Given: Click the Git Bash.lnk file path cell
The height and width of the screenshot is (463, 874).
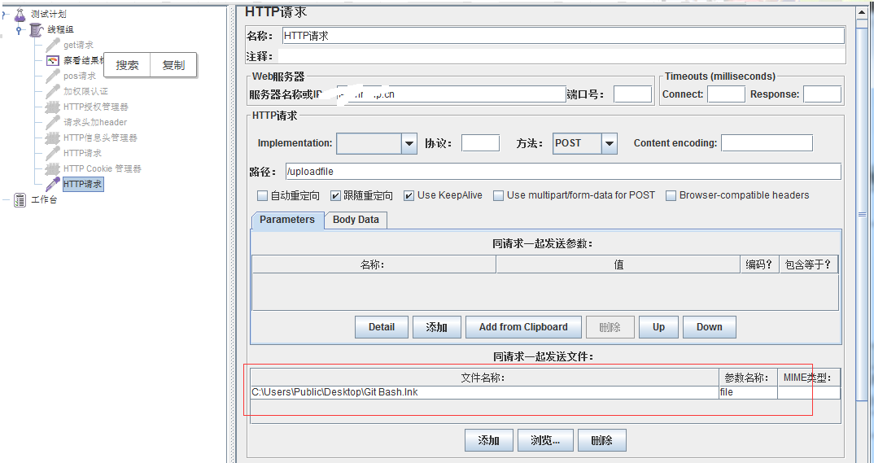Looking at the screenshot, I should tap(484, 392).
